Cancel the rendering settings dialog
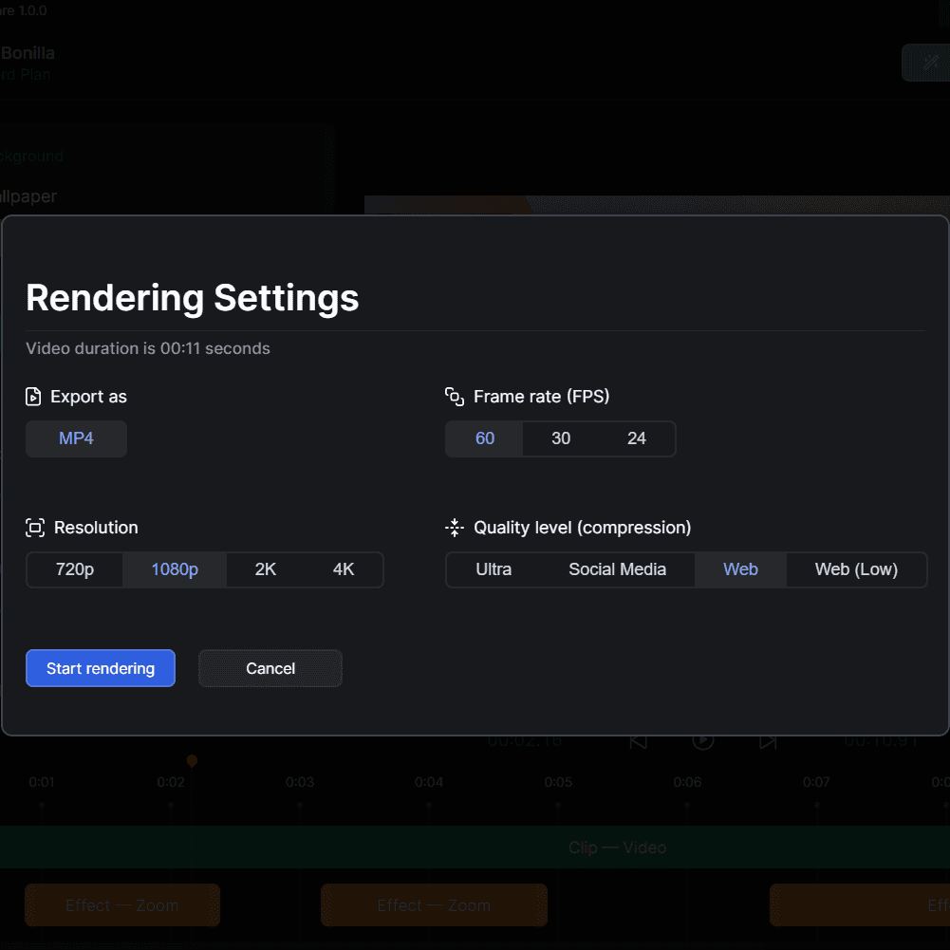The width and height of the screenshot is (950, 950). (270, 668)
